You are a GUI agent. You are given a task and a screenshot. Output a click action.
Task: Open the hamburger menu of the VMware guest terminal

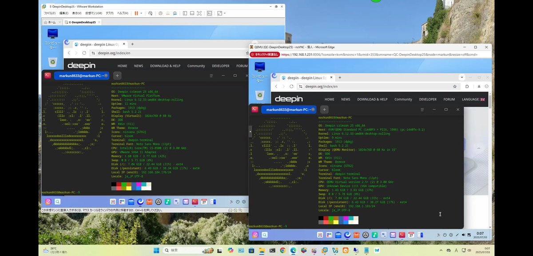coord(211,76)
